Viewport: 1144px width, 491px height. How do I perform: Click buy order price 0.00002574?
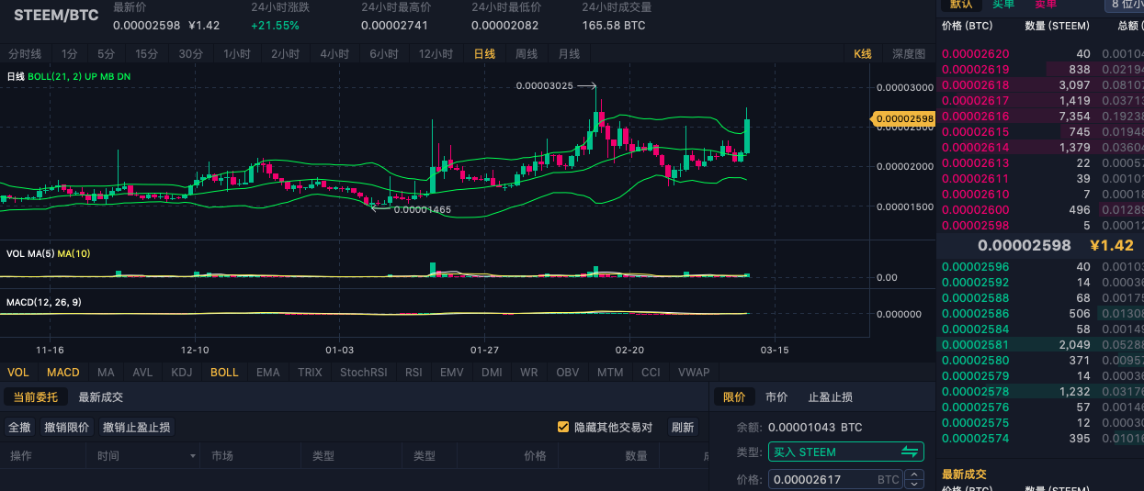[975, 438]
